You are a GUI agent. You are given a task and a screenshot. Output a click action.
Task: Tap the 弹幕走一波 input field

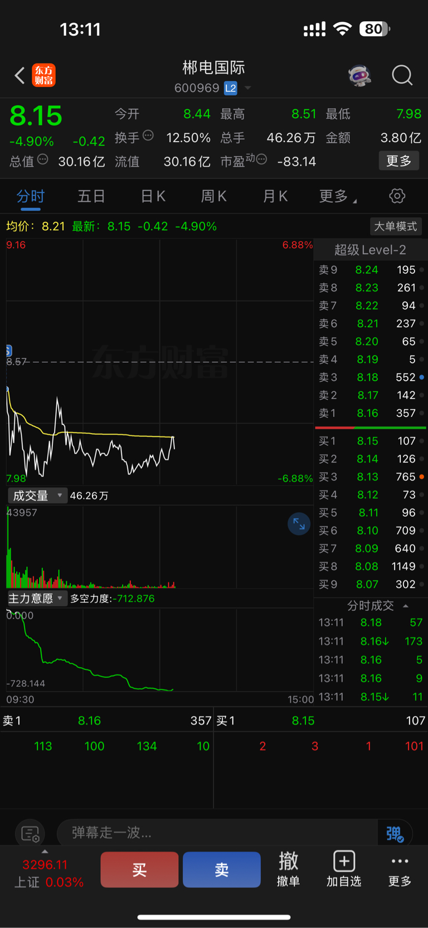tap(217, 833)
